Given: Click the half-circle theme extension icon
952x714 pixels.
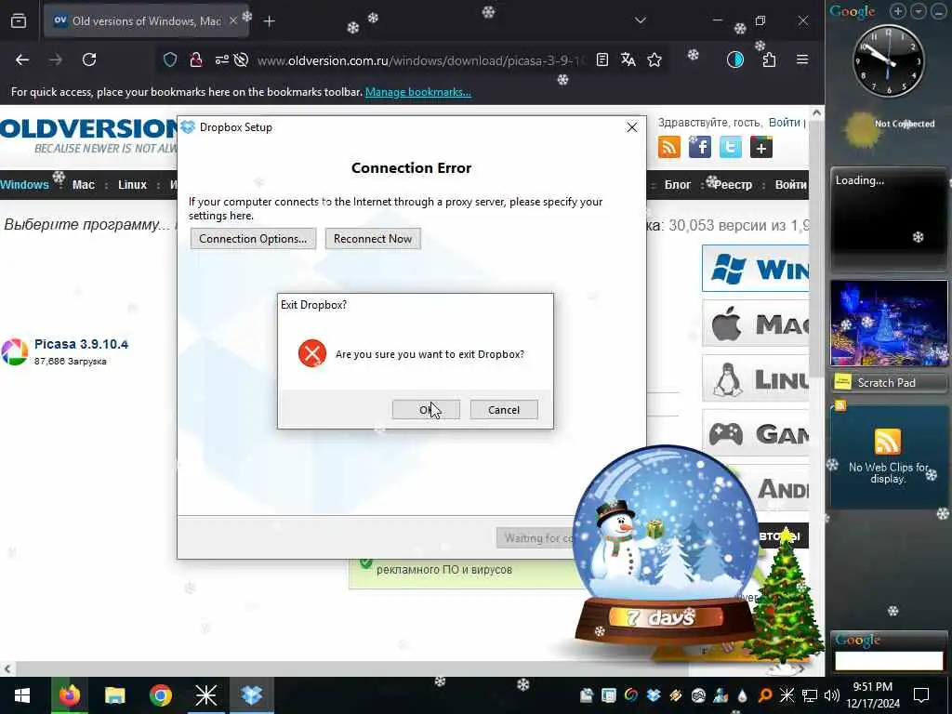Looking at the screenshot, I should click(x=735, y=59).
